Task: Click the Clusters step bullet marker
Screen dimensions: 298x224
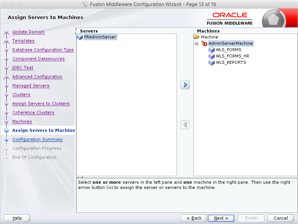Action: 6,95
